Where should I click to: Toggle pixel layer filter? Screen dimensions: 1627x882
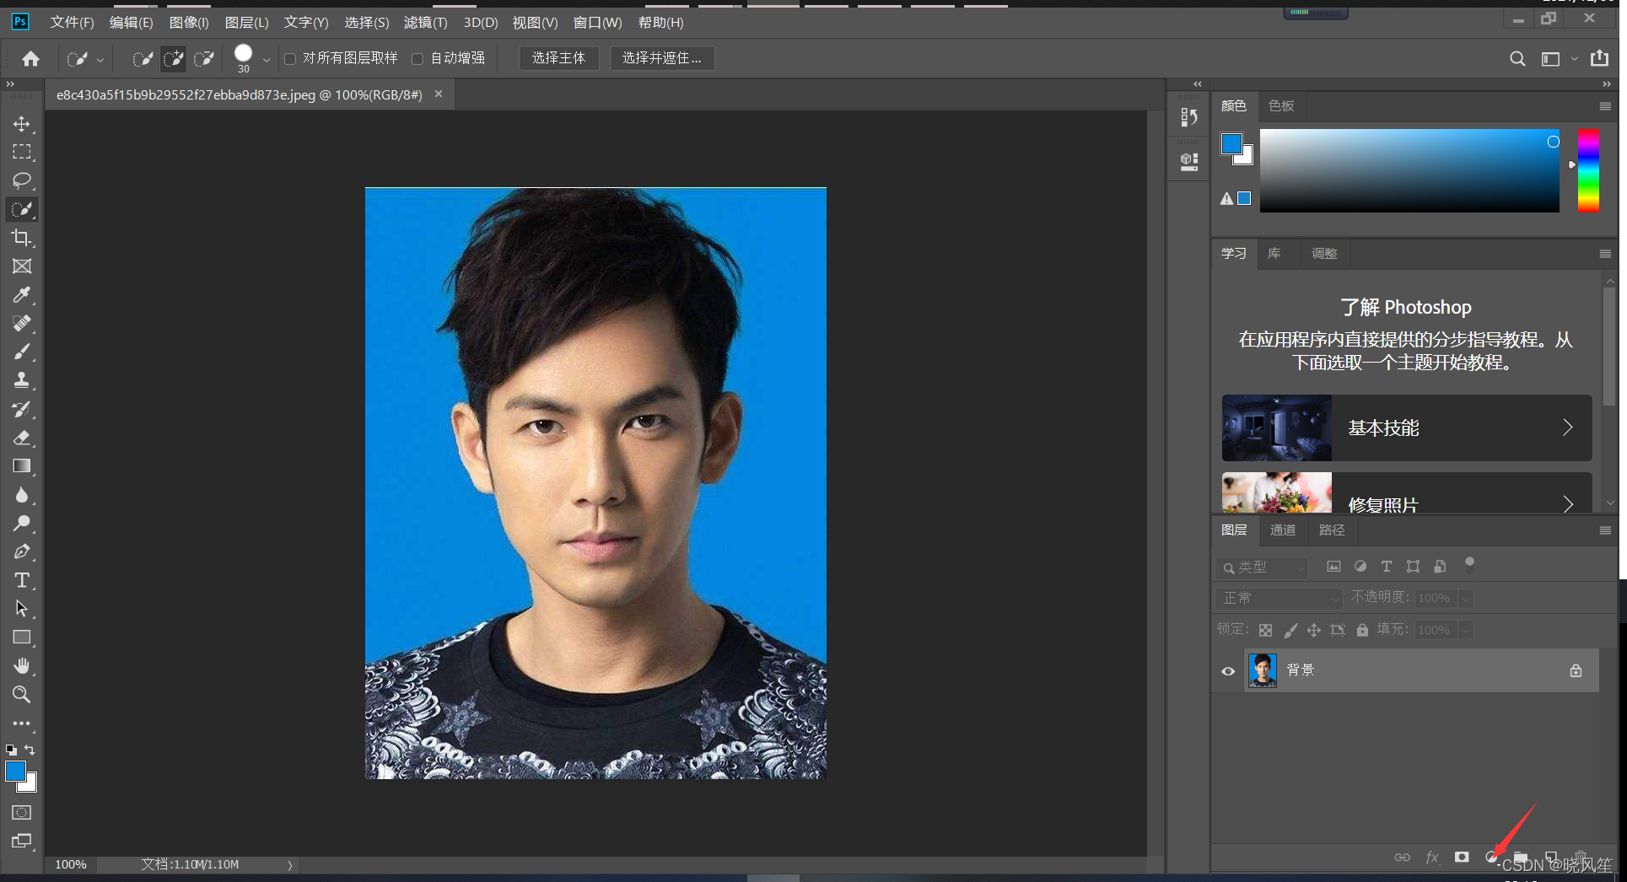point(1333,567)
